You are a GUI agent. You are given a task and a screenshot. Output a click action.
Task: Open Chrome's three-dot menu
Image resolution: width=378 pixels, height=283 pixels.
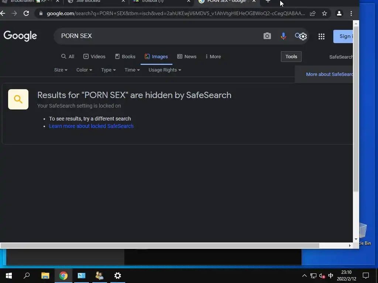[x=351, y=14]
